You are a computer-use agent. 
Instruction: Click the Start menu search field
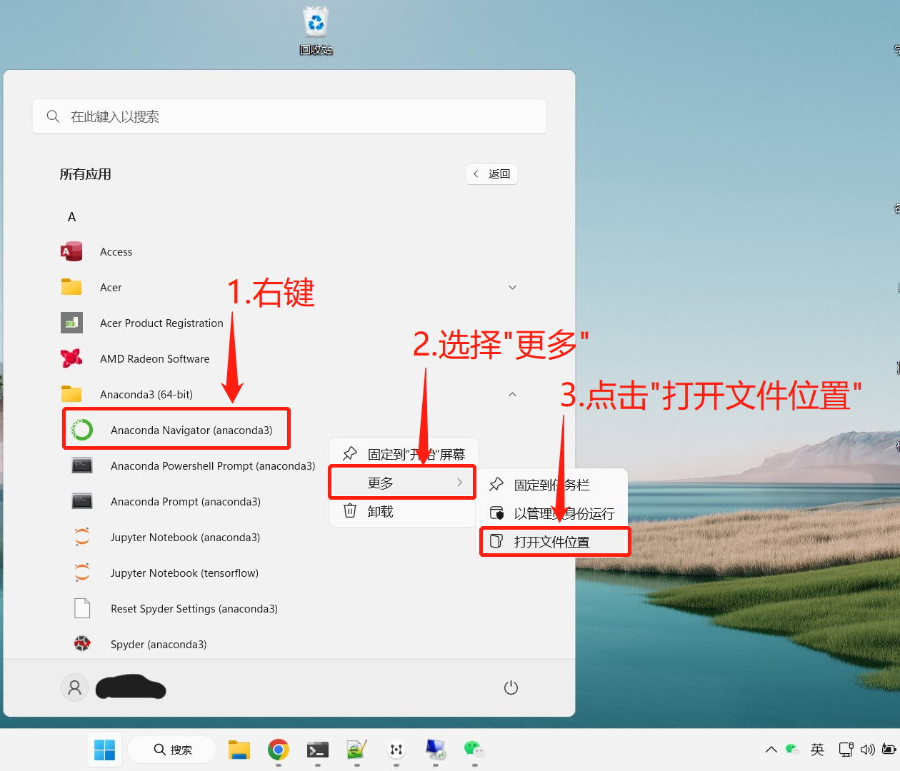(x=289, y=116)
